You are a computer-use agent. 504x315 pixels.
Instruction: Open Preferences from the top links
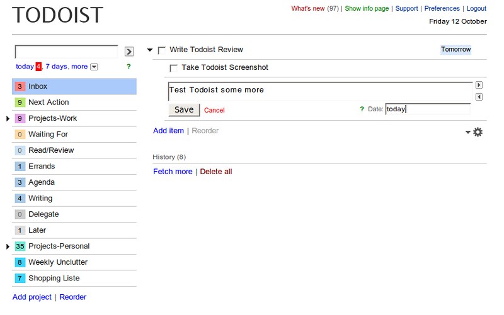pyautogui.click(x=442, y=9)
